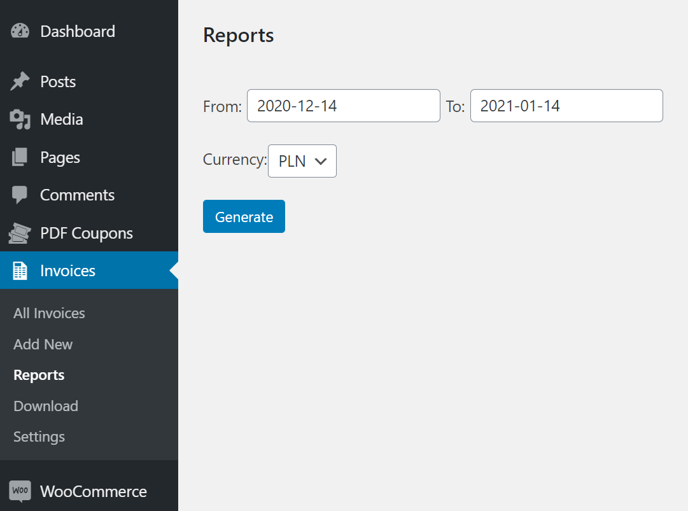Open Invoices Settings submenu link
688x511 pixels.
39,437
